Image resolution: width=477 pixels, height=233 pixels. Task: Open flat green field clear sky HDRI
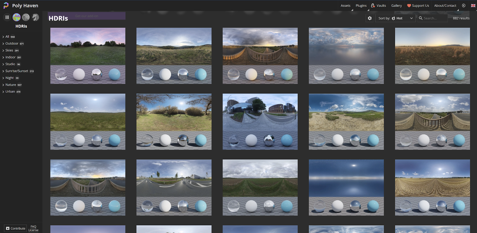click(x=88, y=122)
